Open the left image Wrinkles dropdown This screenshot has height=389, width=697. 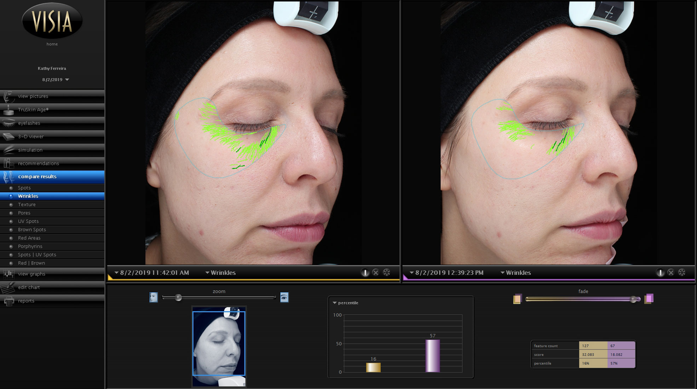coord(220,273)
